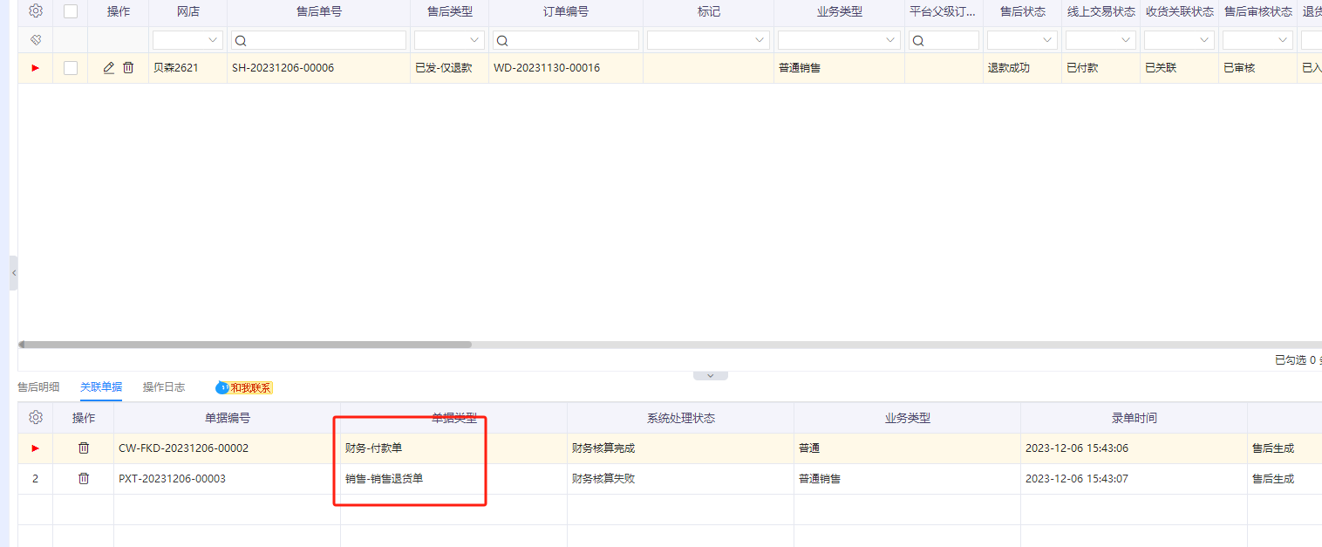Click the blue contact-us chat icon
Screen dimensions: 1322x547
coord(222,387)
